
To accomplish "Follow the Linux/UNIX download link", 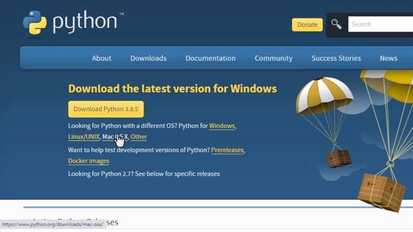I will click(x=84, y=137).
